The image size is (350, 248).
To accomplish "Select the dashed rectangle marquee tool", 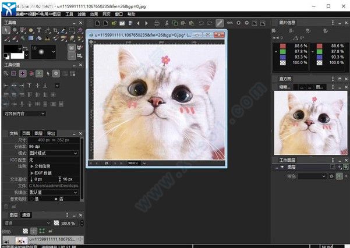I will click(x=72, y=30).
